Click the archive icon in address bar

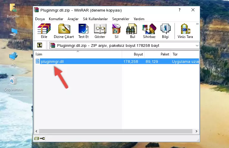pos(53,46)
